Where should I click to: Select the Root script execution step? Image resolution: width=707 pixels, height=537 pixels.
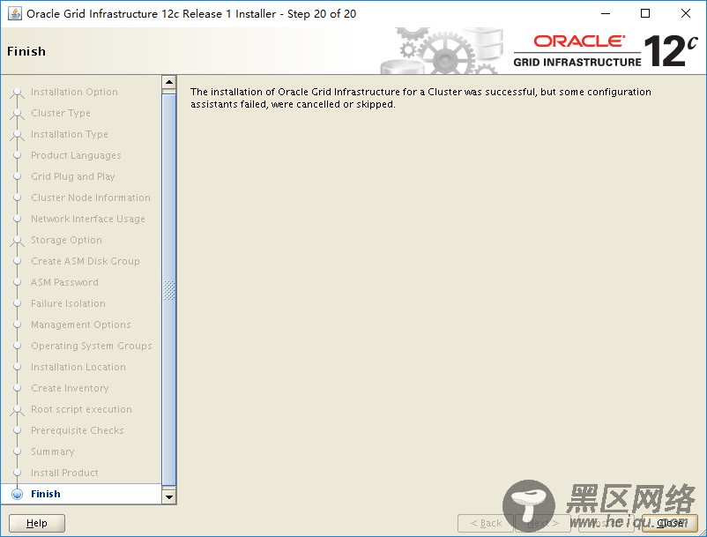(x=81, y=409)
